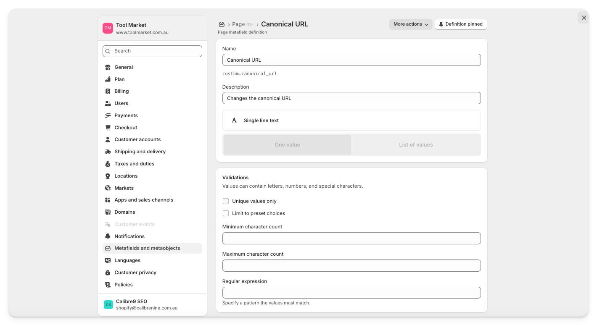Go to Languages settings
The image size is (597, 325).
pyautogui.click(x=127, y=260)
